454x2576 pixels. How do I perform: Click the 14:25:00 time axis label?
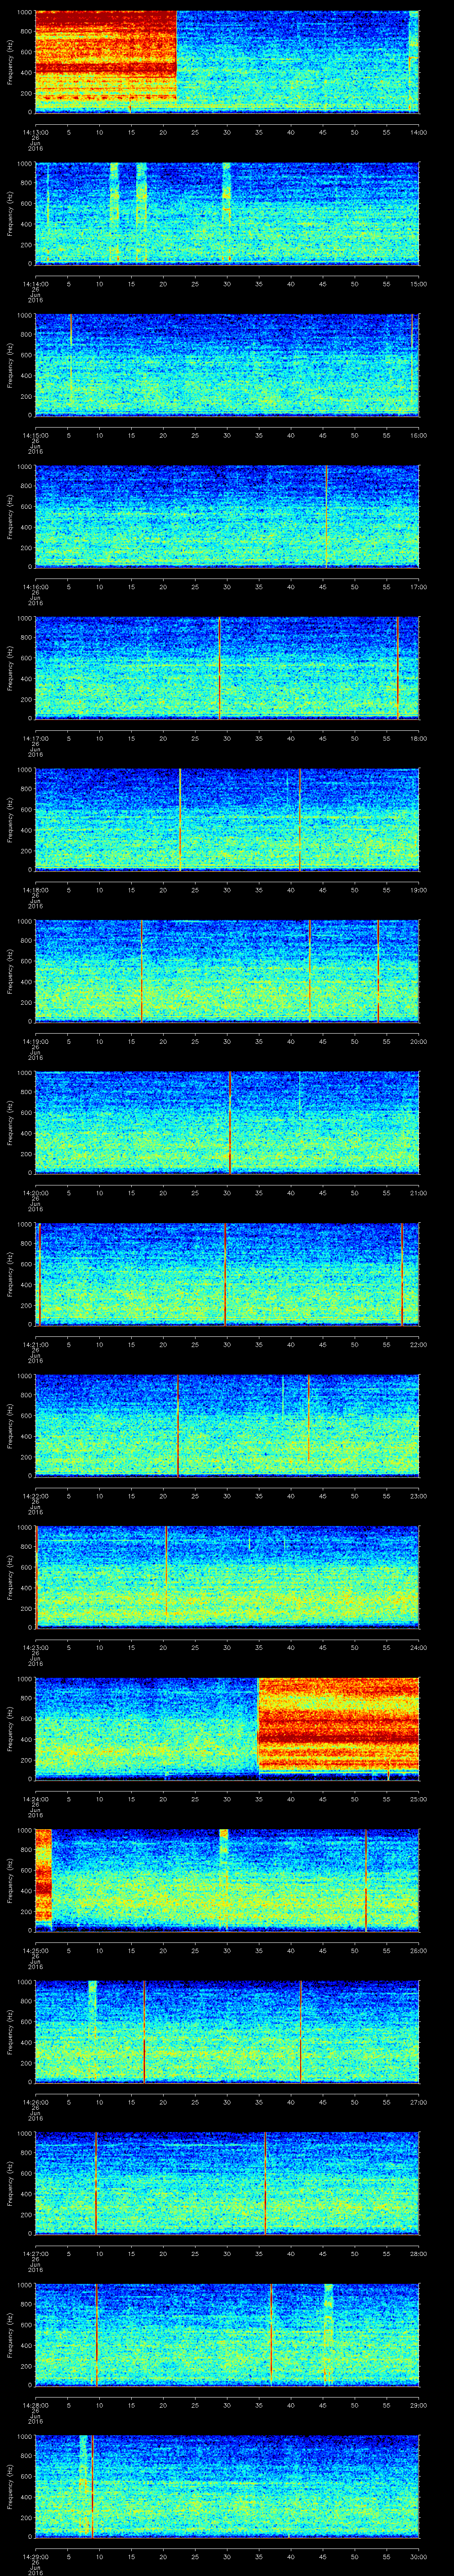pyautogui.click(x=35, y=1950)
